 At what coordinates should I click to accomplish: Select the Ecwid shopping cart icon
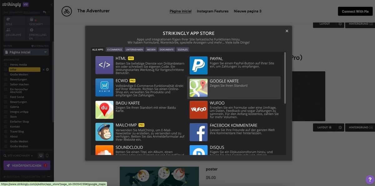(x=104, y=88)
